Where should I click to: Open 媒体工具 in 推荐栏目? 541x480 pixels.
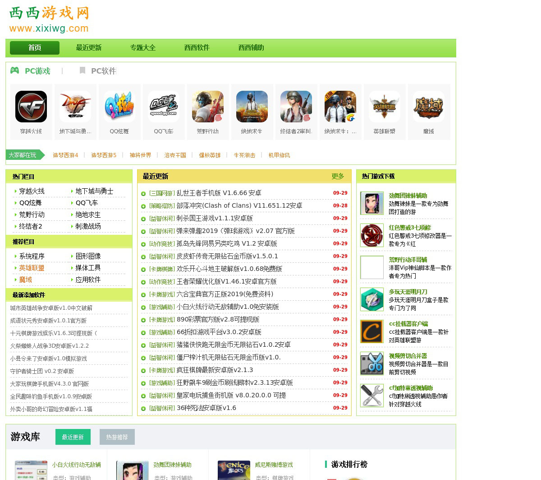[88, 268]
